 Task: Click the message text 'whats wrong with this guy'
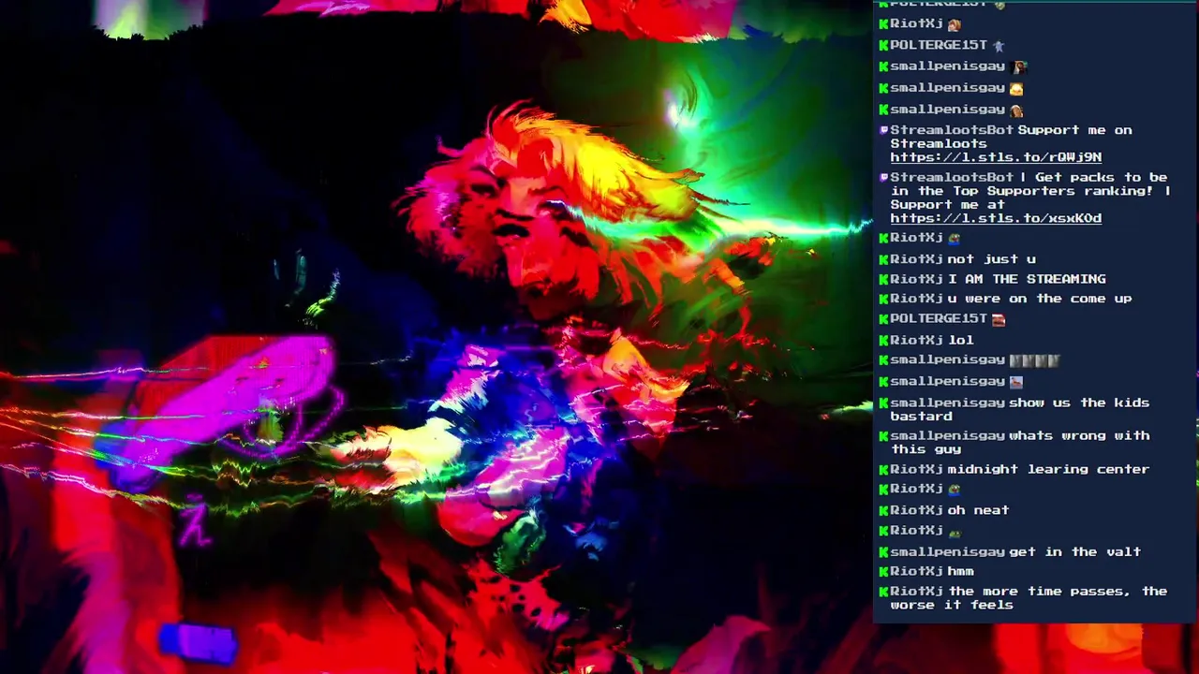click(1020, 442)
